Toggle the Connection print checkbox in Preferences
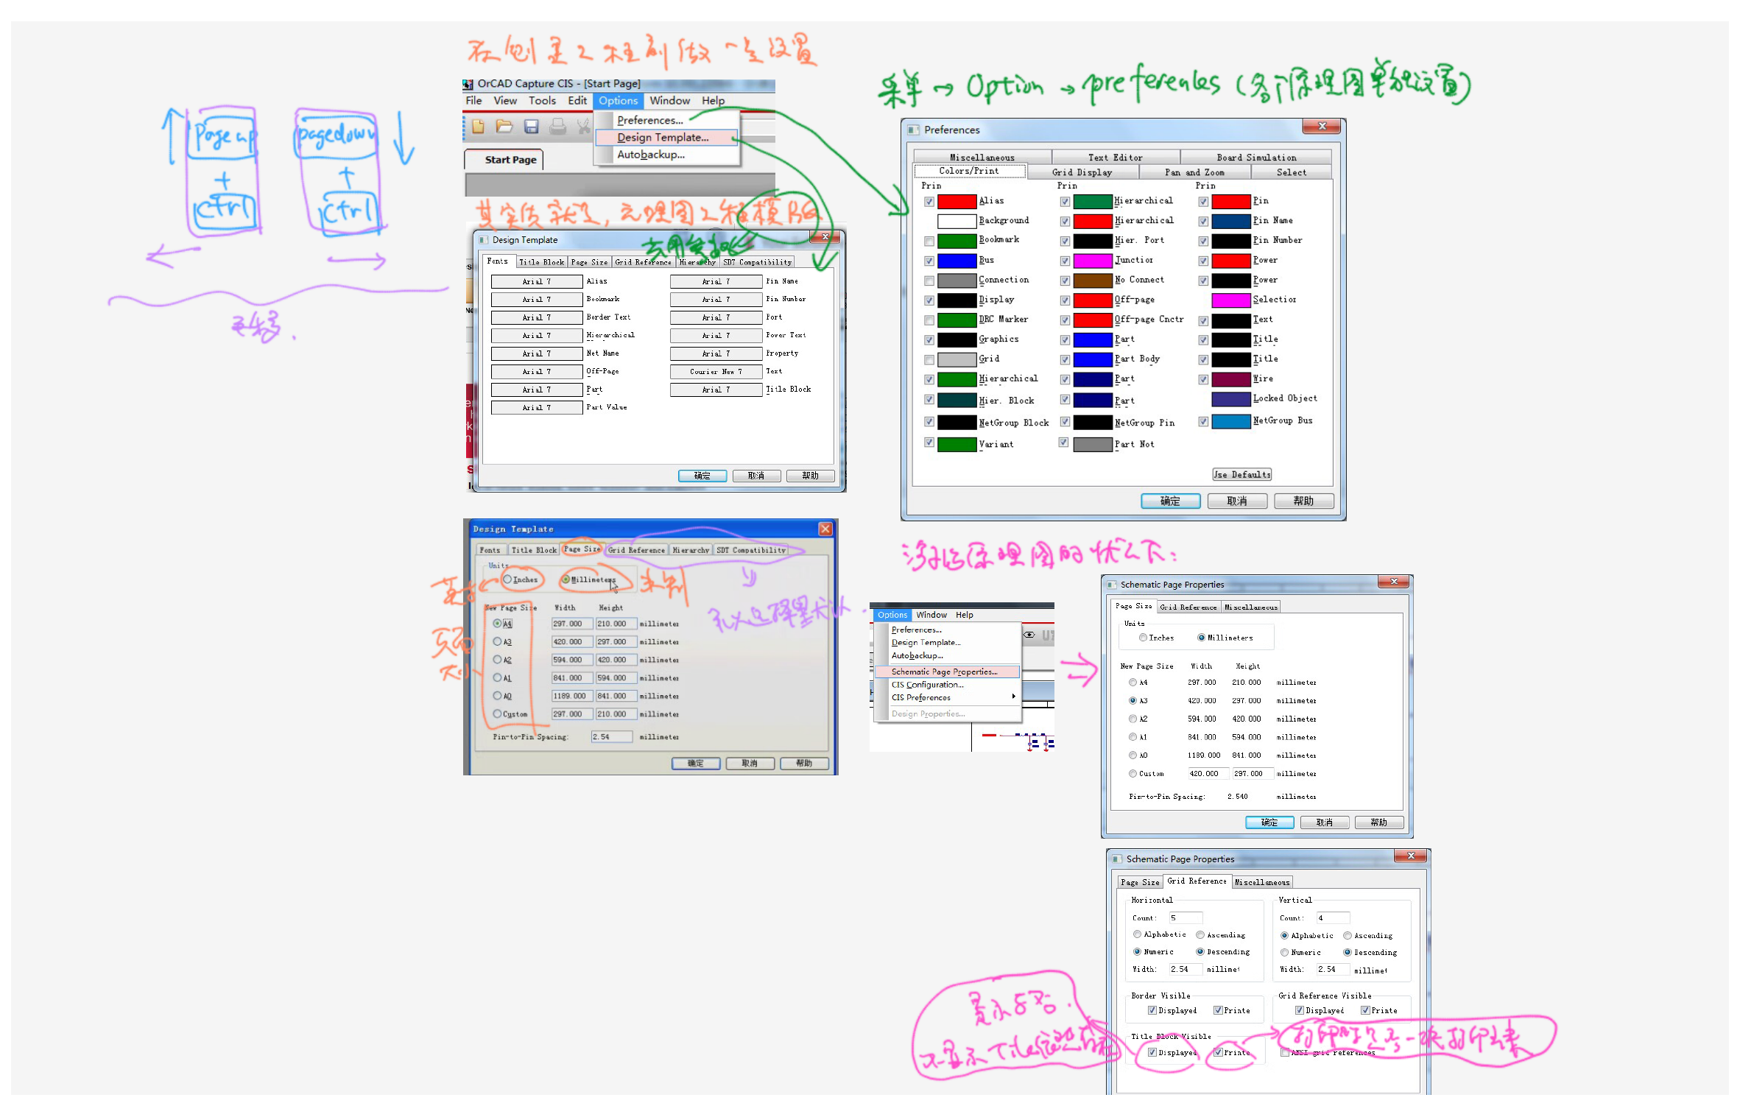Image resolution: width=1740 pixels, height=1117 pixels. (x=929, y=281)
